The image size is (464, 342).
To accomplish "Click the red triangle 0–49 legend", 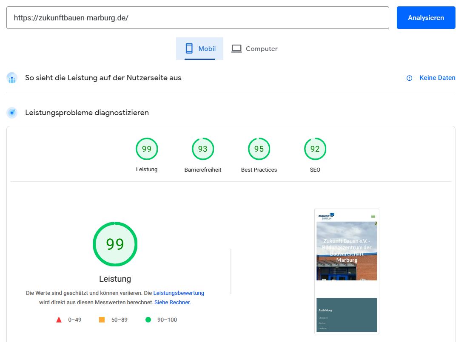I will click(59, 320).
